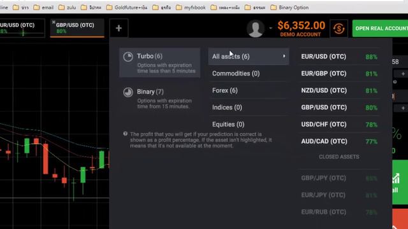Select All assets (6) category
Viewport: 408px width, 229px height.
pyautogui.click(x=249, y=57)
